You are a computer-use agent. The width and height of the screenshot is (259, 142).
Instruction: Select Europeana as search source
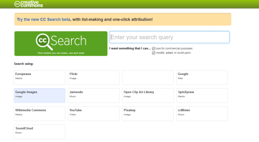(39, 77)
